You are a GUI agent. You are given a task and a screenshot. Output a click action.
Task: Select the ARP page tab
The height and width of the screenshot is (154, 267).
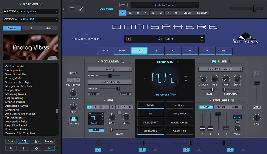pyautogui.click(x=224, y=51)
